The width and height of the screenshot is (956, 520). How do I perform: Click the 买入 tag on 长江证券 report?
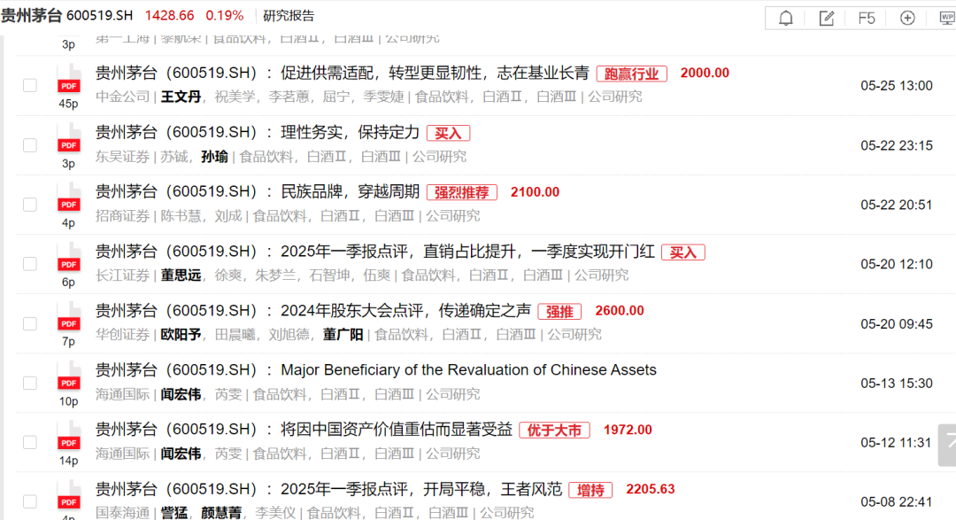pos(682,252)
